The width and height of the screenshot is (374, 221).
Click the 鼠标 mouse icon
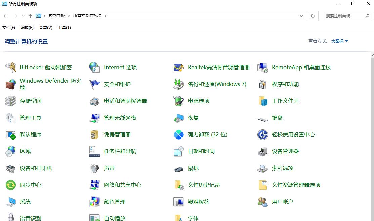coord(179,169)
